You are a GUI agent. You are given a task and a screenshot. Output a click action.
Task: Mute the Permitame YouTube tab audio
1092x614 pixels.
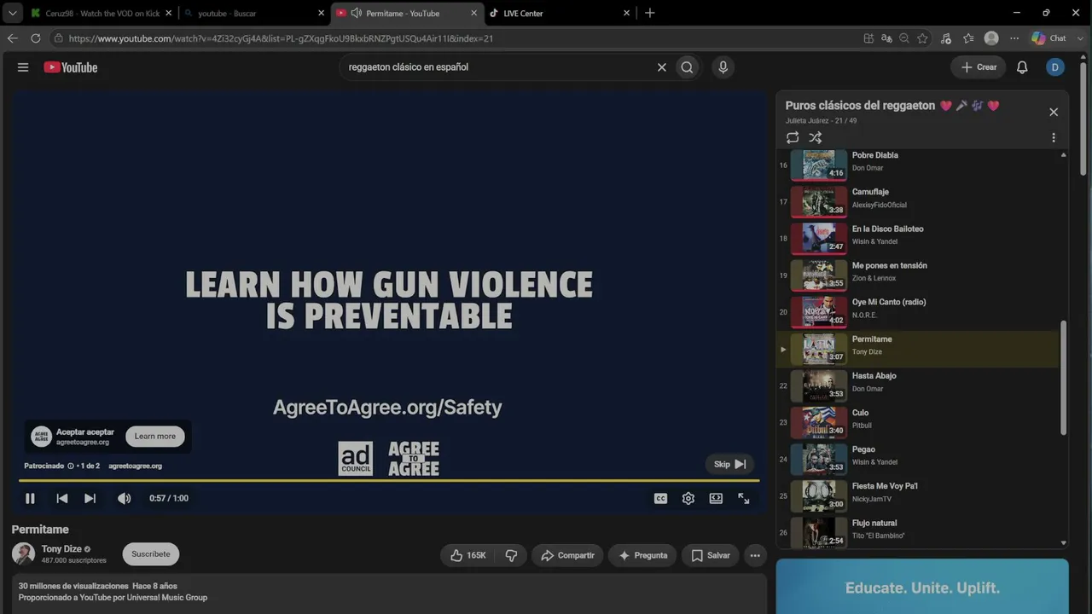point(356,14)
